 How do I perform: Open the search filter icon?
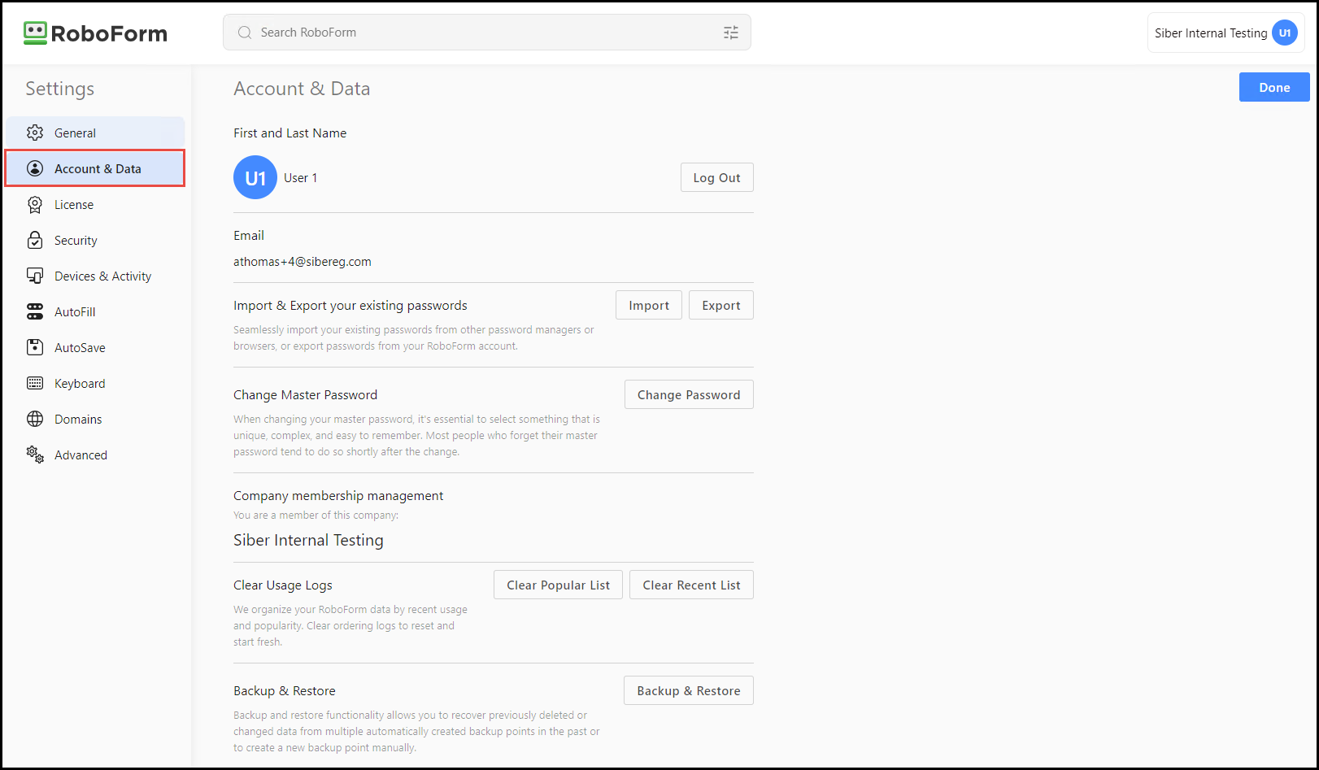tap(730, 32)
